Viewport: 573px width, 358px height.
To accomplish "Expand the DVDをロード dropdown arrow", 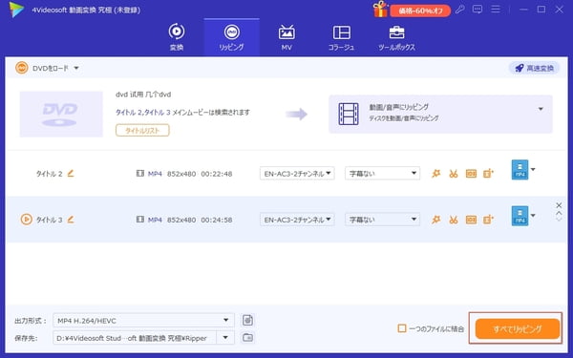I will pos(76,69).
